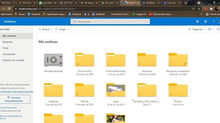The height and width of the screenshot is (123, 220).
Task: Reload the page in browser
Action: tap(9, 9)
